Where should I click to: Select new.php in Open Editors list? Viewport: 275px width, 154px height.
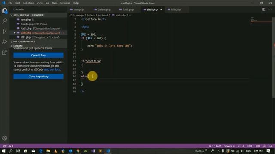click(x=39, y=20)
